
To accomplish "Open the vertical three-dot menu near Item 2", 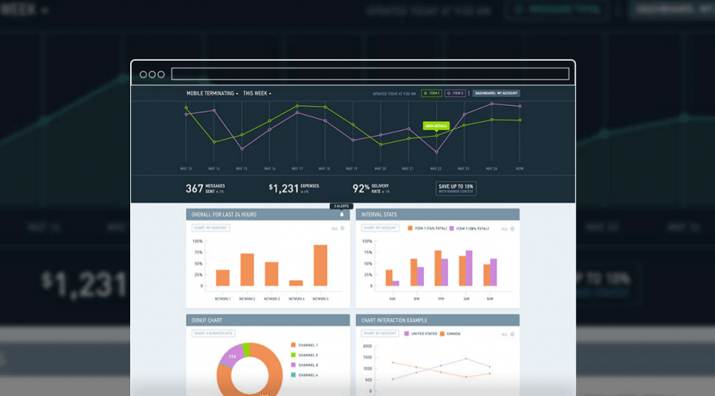I will pyautogui.click(x=469, y=93).
